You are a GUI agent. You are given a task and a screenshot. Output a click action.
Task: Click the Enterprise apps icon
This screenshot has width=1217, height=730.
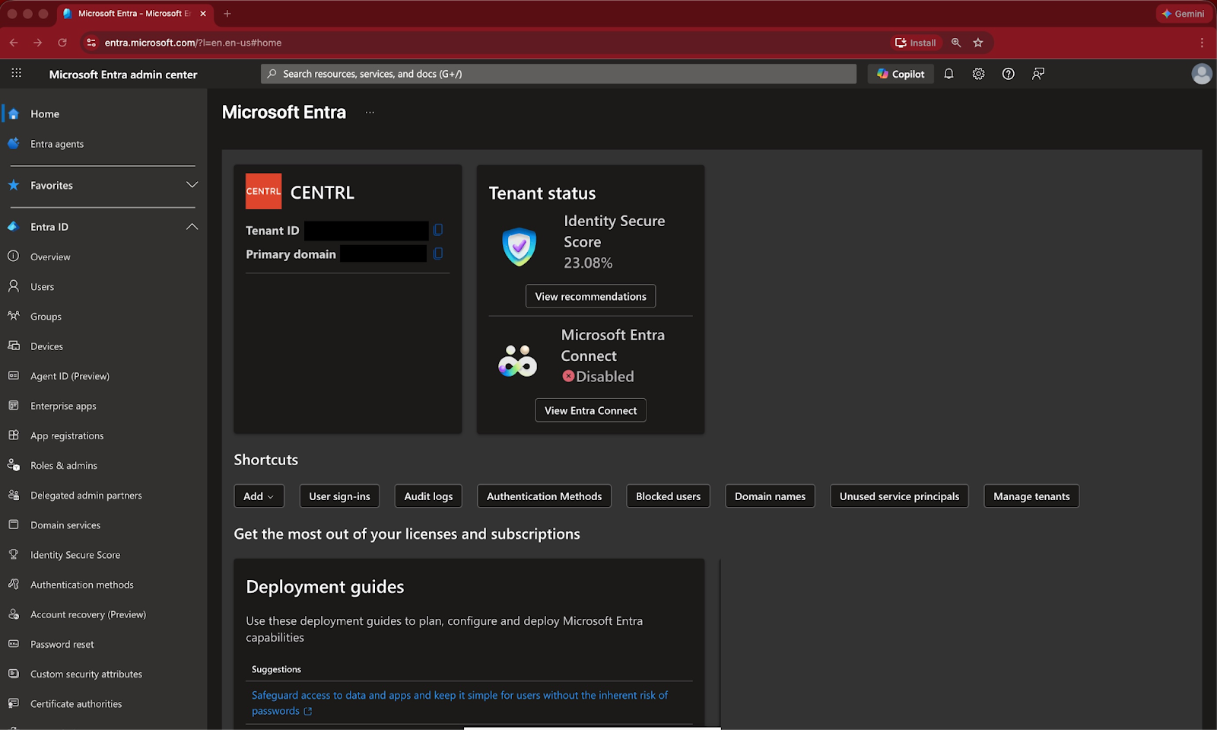pos(14,406)
